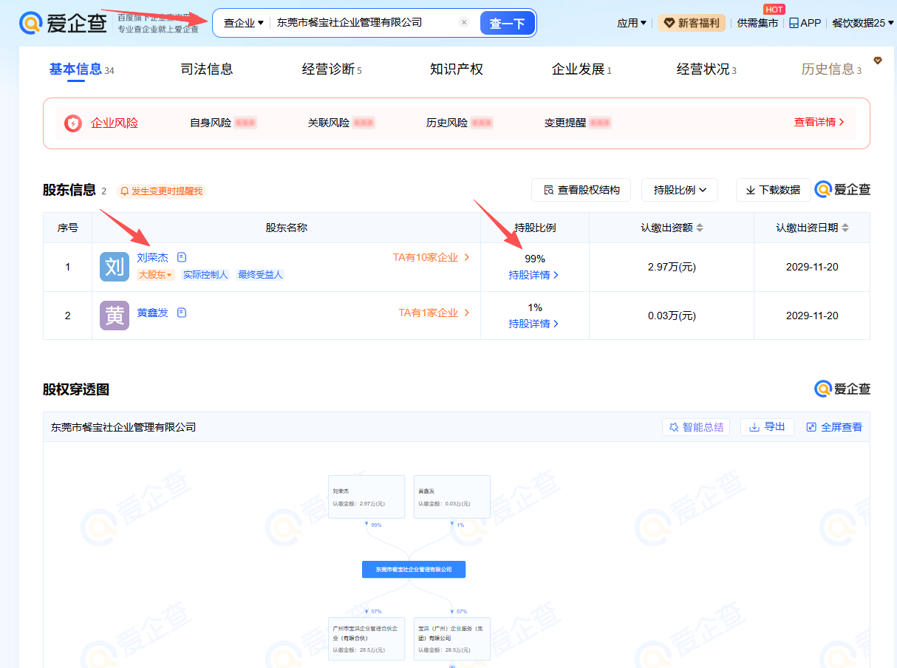The image size is (897, 668).
Task: Expand the 大股东 tag dropdown
Action: point(155,275)
